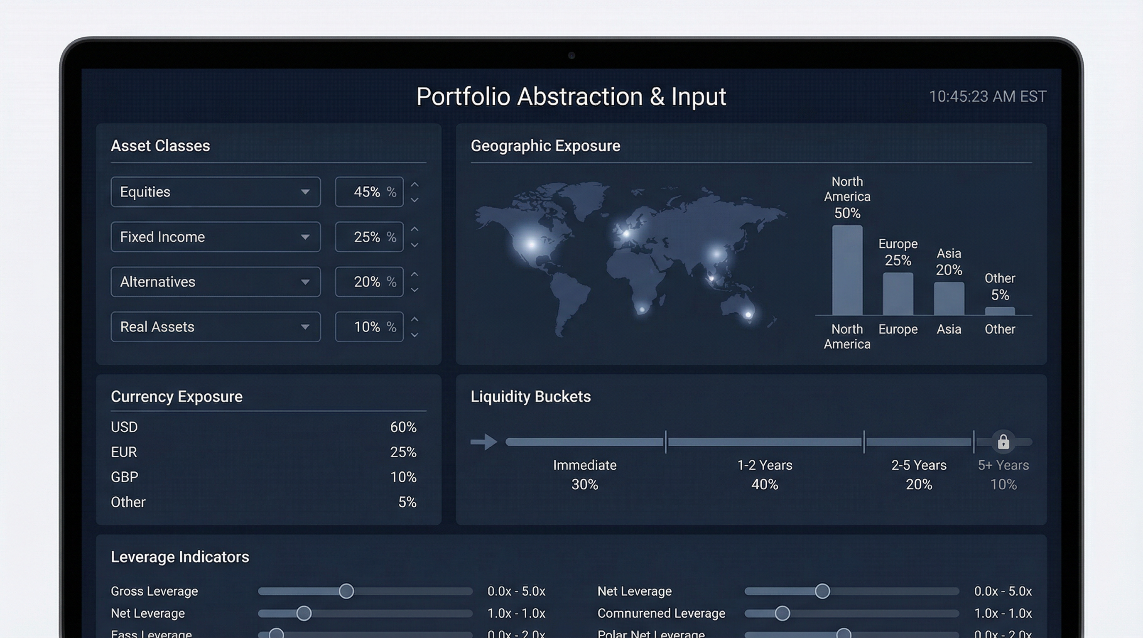Click the Geographic Exposure panel header
This screenshot has width=1143, height=638.
(x=545, y=145)
